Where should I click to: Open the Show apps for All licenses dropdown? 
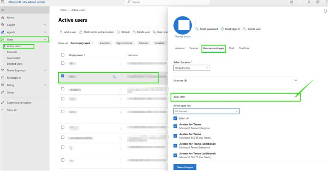click(x=206, y=111)
